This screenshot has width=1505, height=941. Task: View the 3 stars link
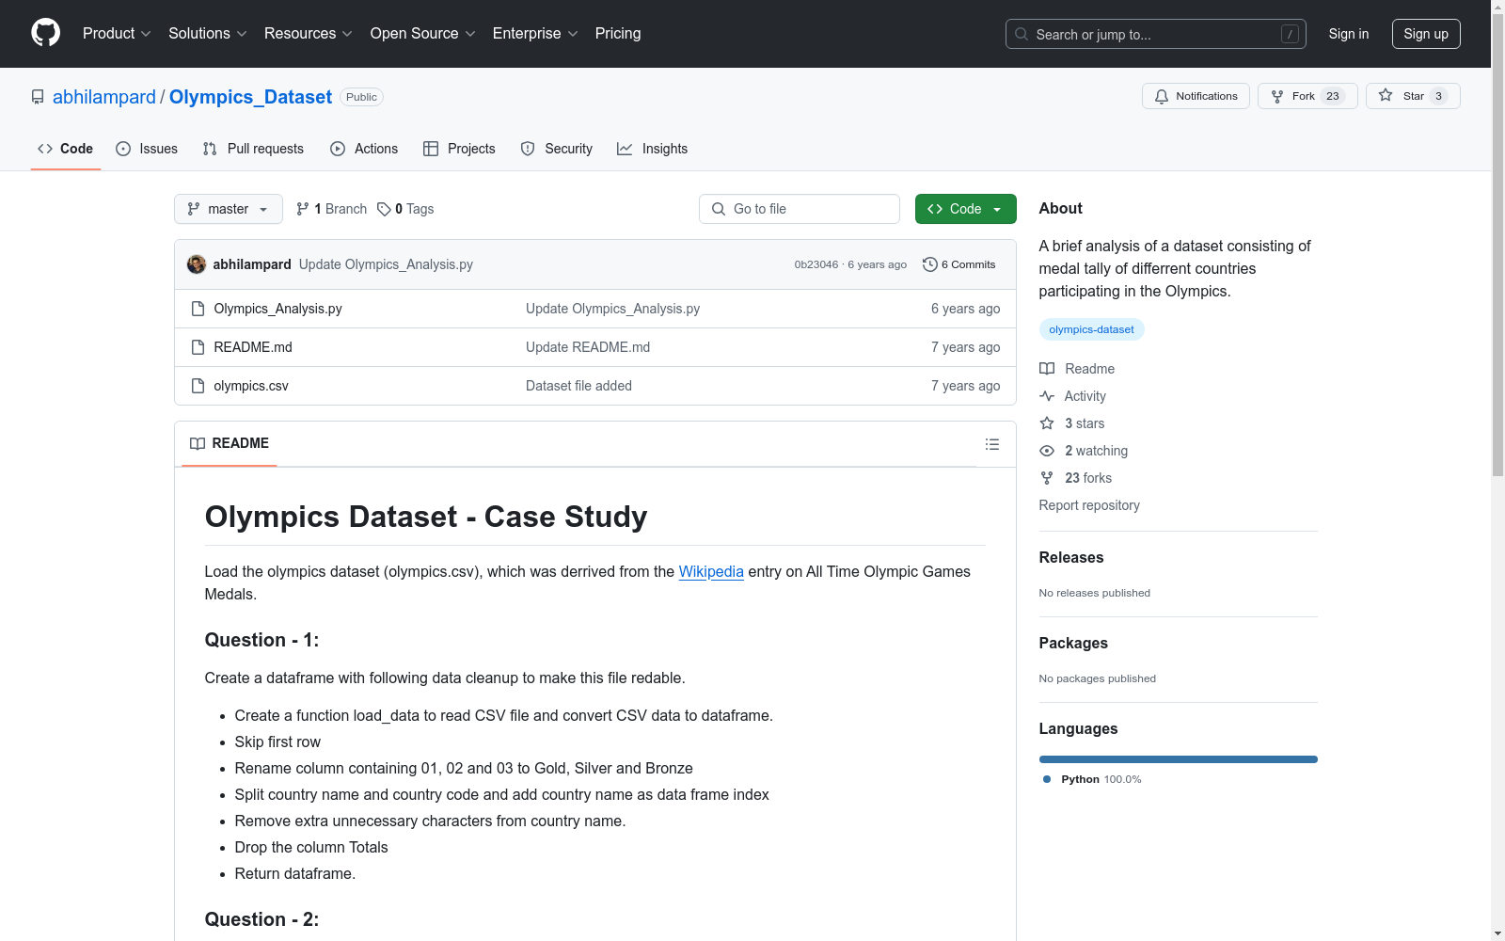coord(1072,423)
